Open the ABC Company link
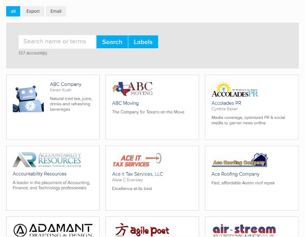305x237 pixels. tap(66, 84)
